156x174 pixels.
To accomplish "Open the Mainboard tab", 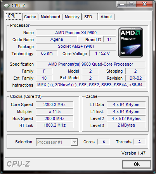I will pos(50,17).
